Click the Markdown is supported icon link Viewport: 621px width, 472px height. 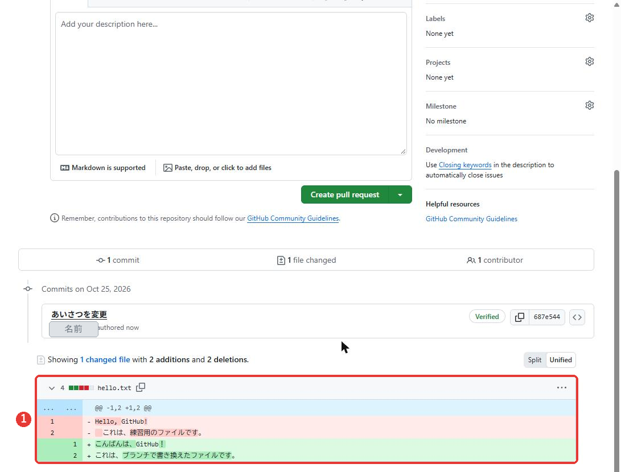[x=103, y=168]
